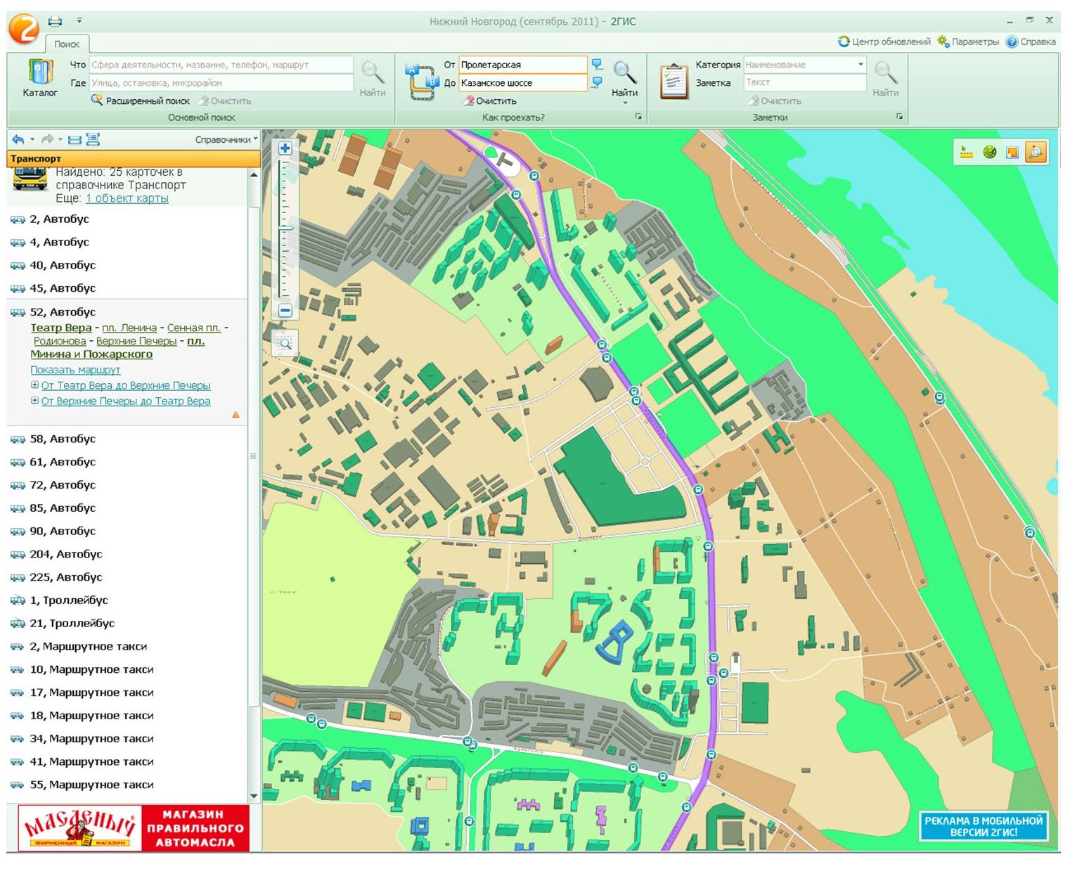The width and height of the screenshot is (1089, 876).
Task: Select the ruler distance measurement tool
Action: 967,152
